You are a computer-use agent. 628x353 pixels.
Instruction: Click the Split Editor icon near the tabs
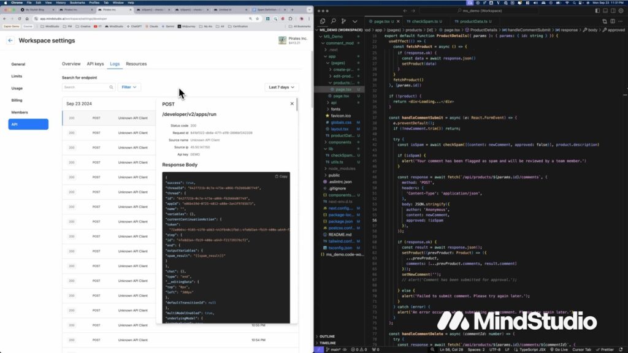pyautogui.click(x=613, y=21)
